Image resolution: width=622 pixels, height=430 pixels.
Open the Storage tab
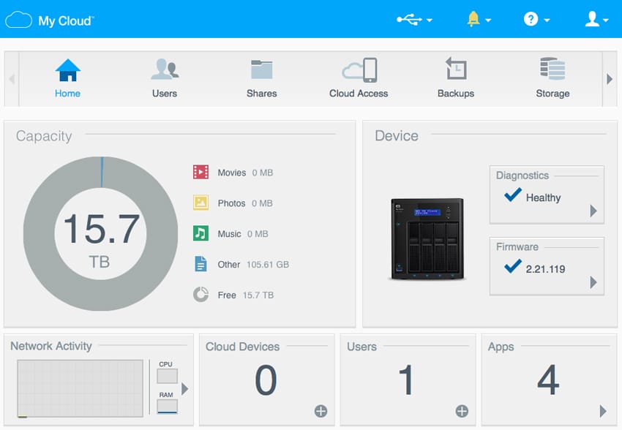tap(552, 78)
